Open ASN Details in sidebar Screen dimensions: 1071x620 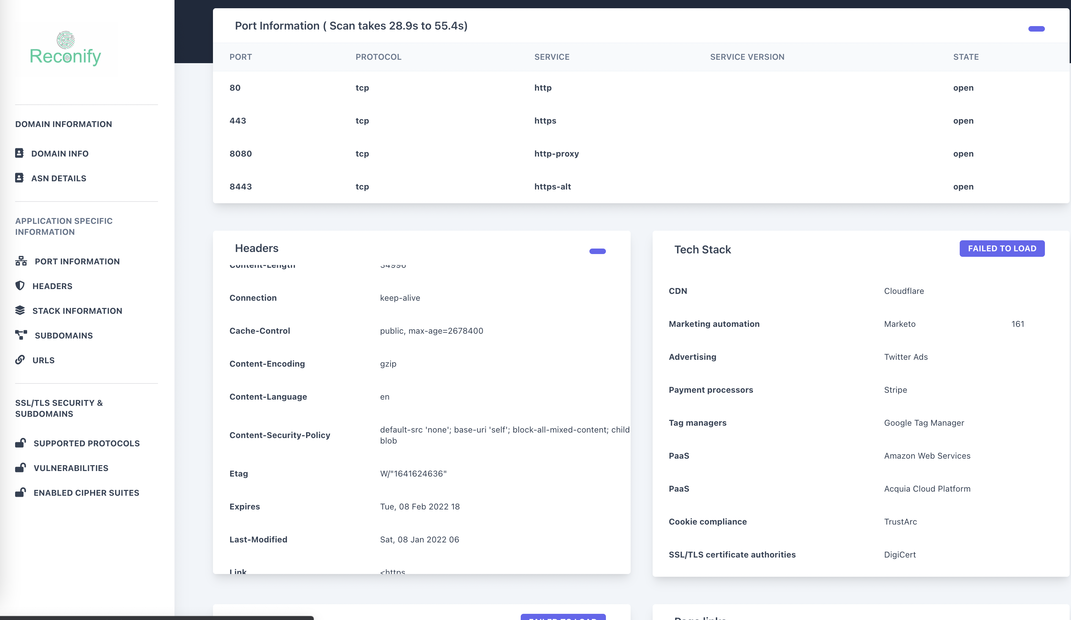click(59, 178)
